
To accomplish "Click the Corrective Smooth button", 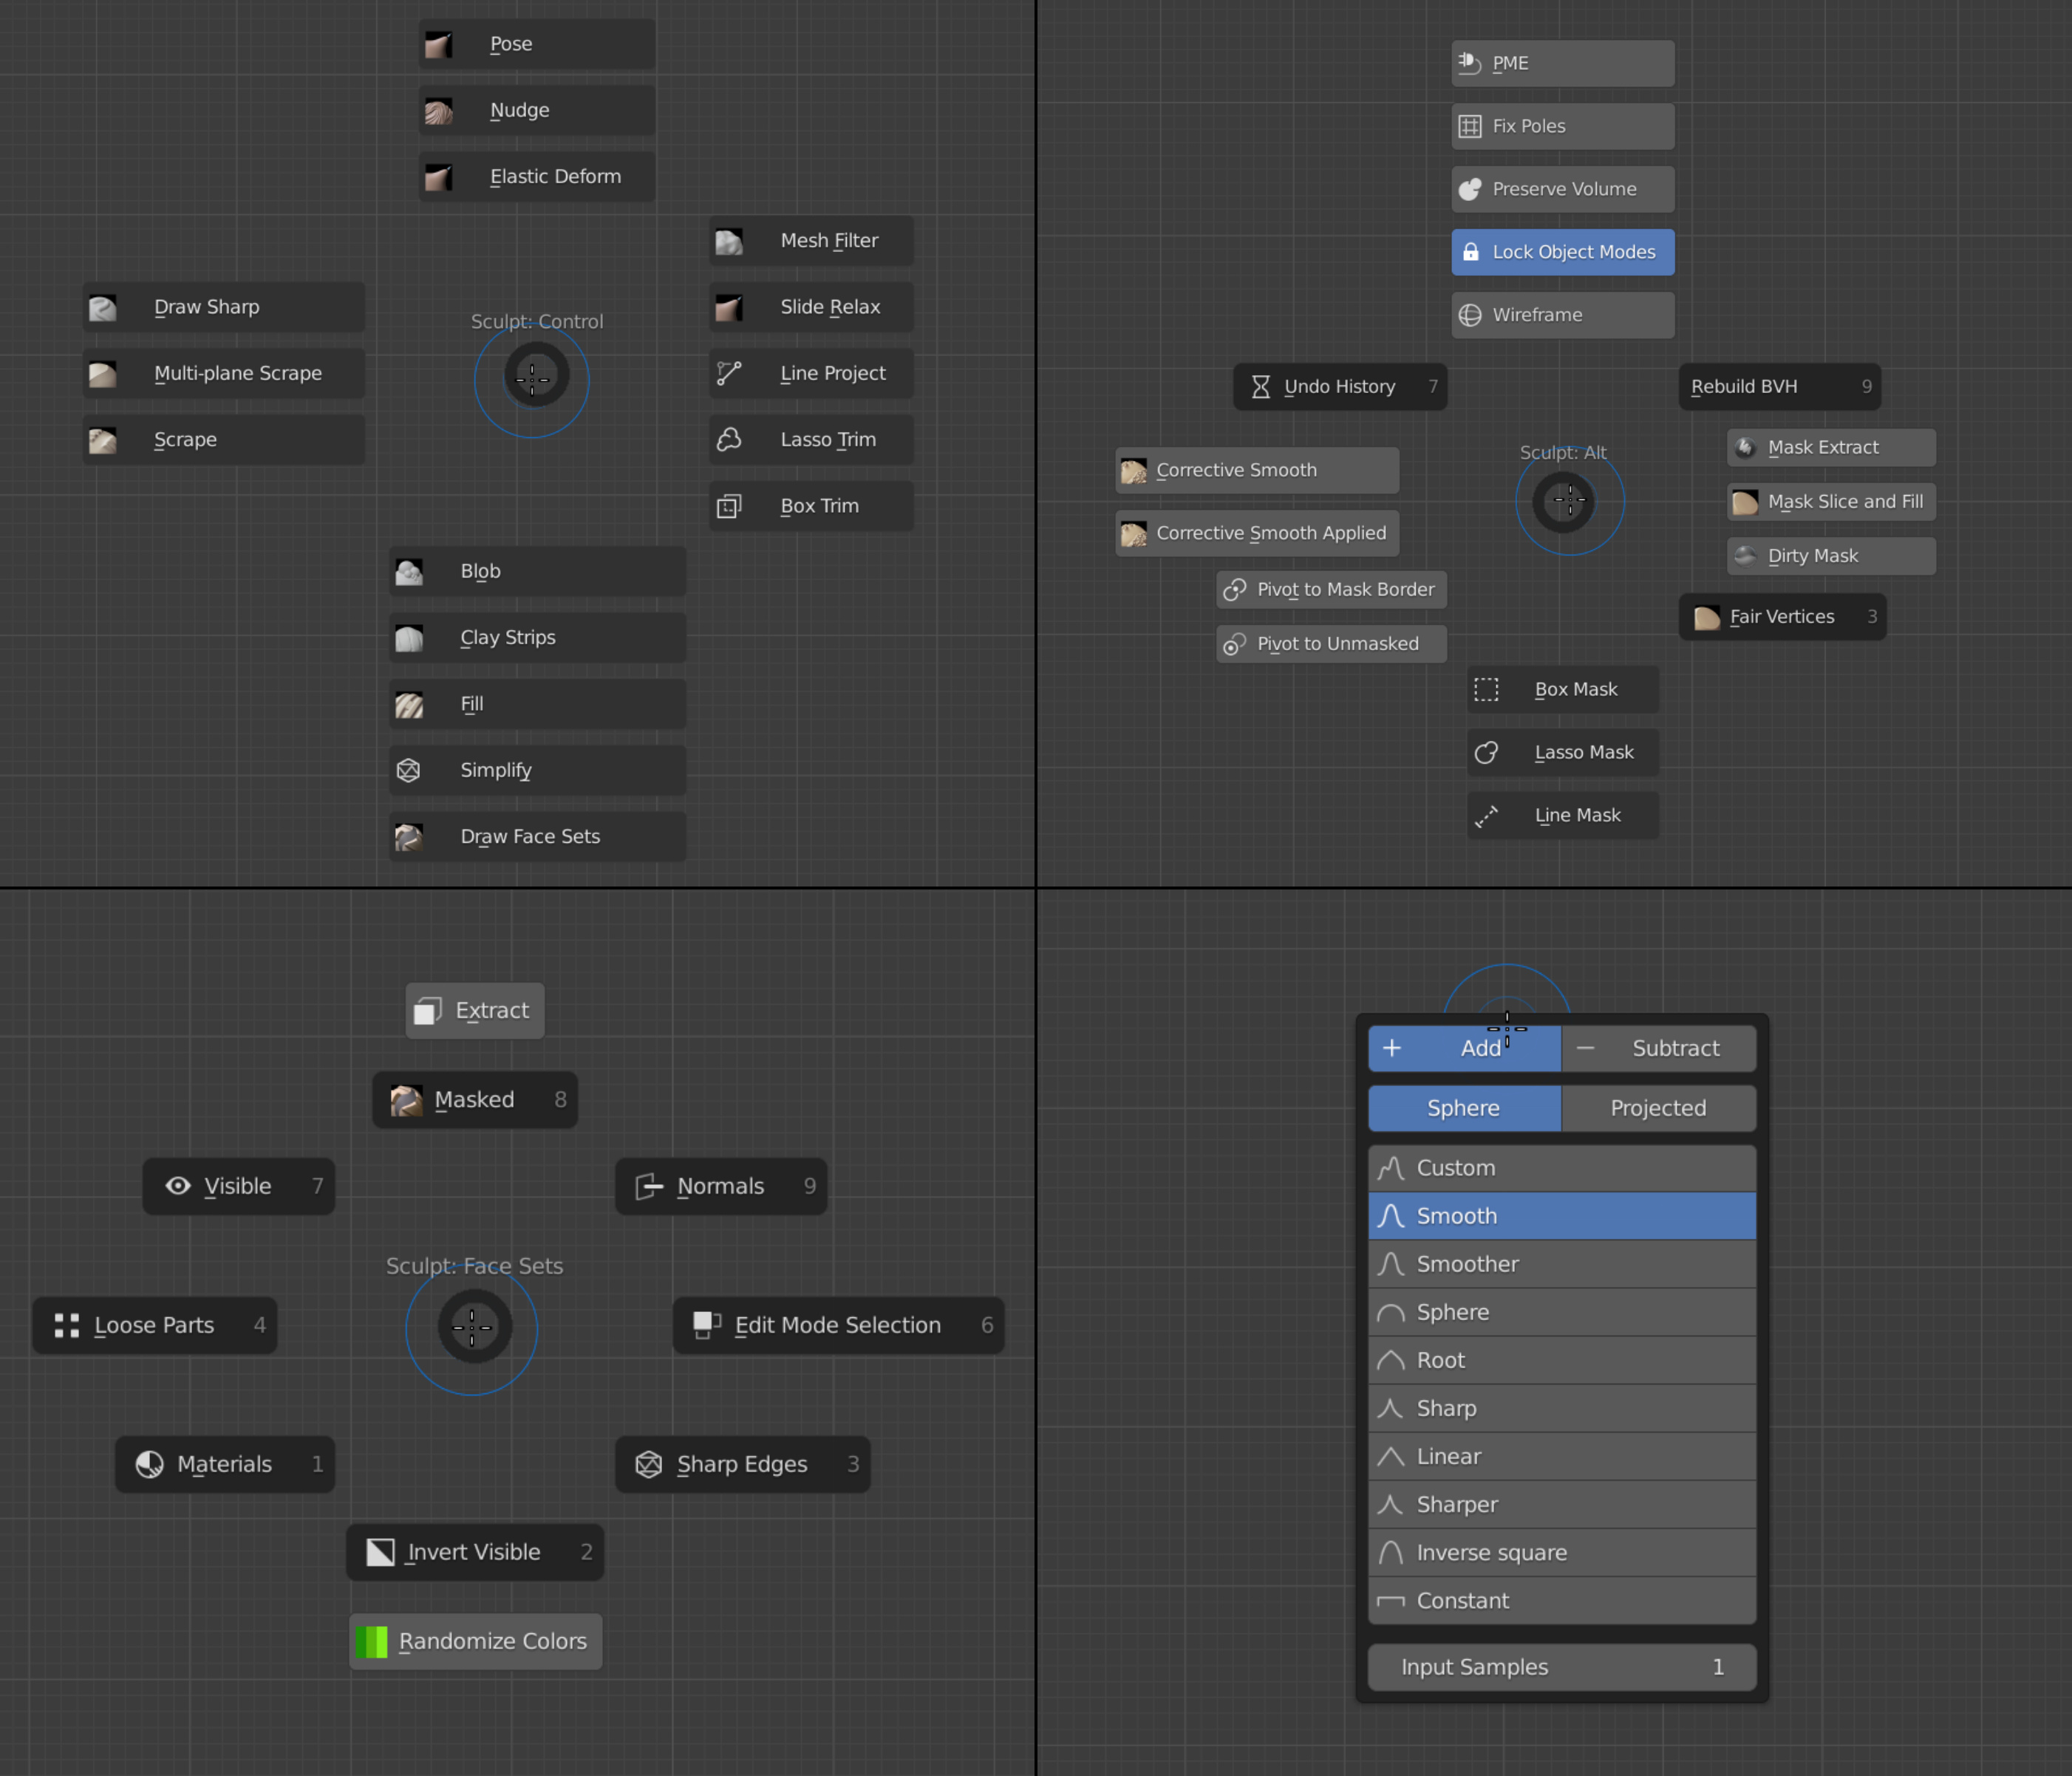I will pyautogui.click(x=1257, y=470).
